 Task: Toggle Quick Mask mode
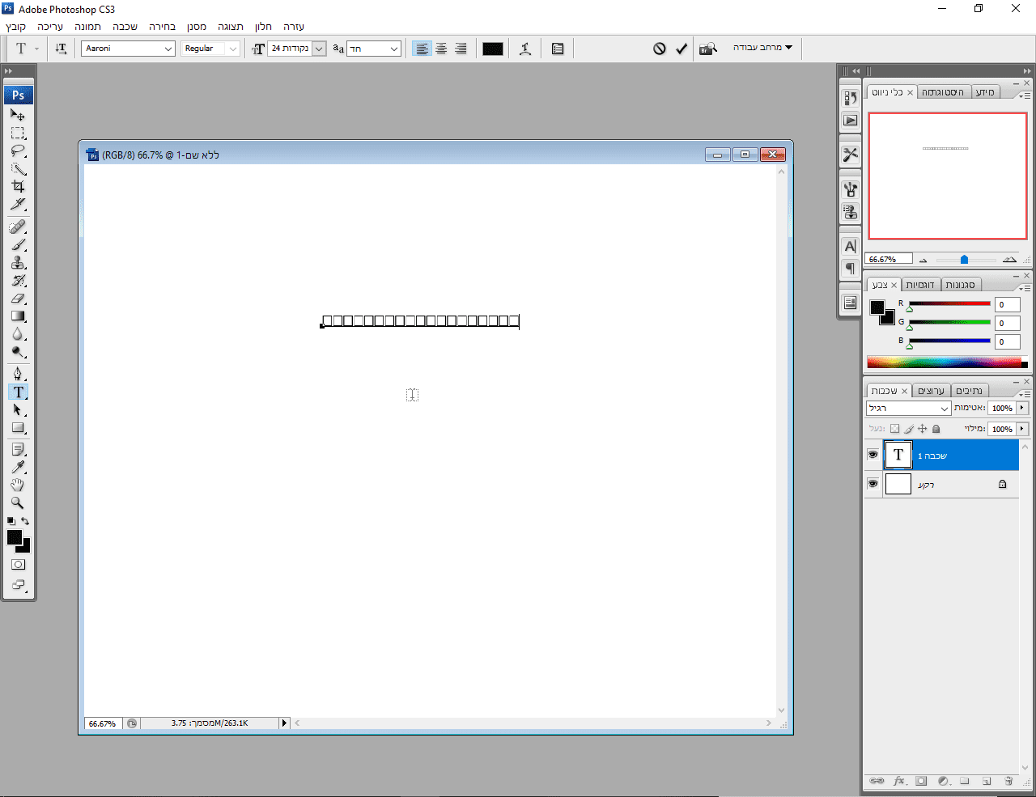tap(18, 564)
